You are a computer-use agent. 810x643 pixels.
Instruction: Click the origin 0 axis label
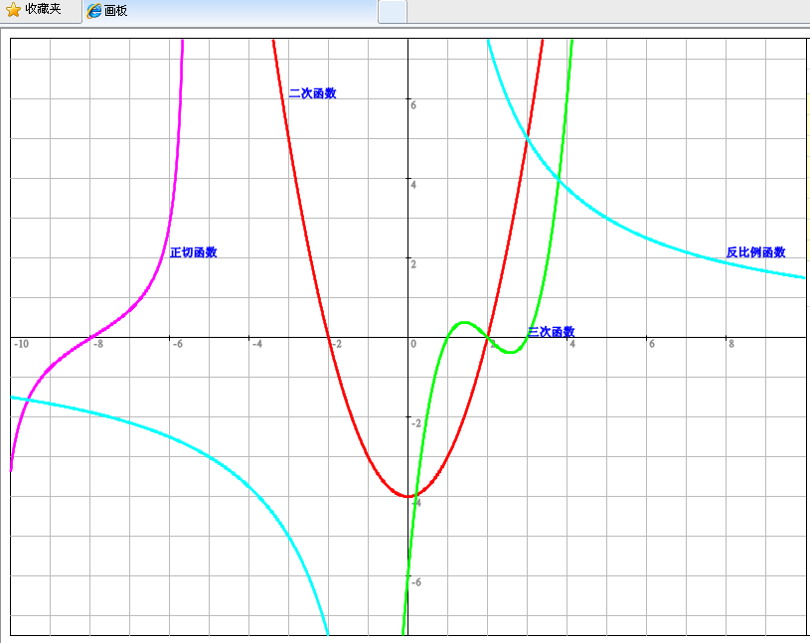(x=412, y=344)
